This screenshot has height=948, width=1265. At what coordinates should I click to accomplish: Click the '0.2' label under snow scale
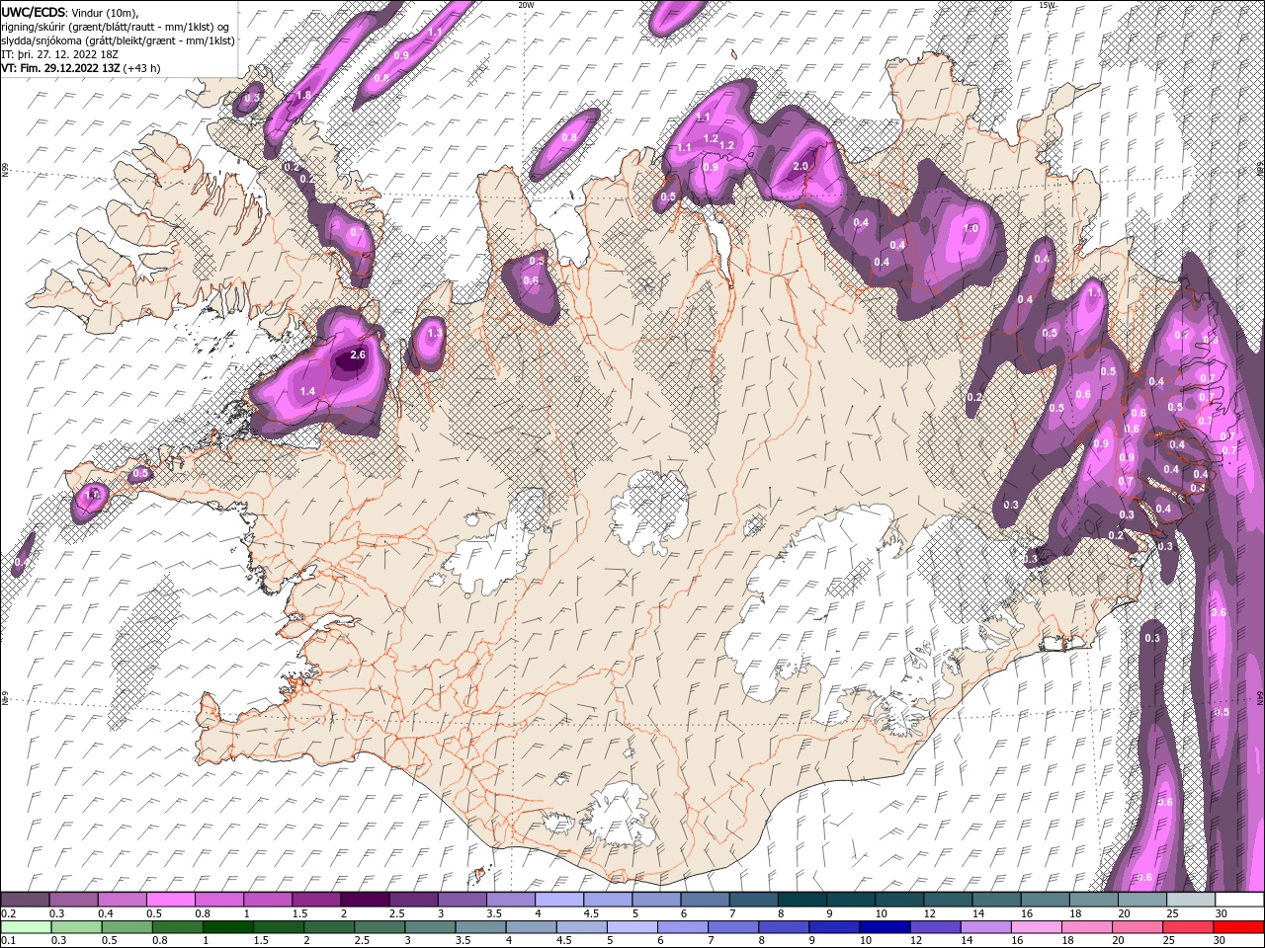[x=8, y=913]
